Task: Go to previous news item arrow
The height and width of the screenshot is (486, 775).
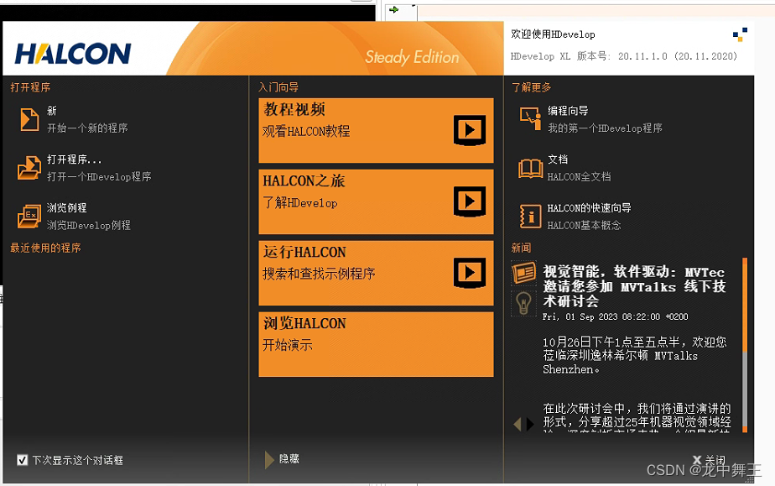Action: coord(518,424)
